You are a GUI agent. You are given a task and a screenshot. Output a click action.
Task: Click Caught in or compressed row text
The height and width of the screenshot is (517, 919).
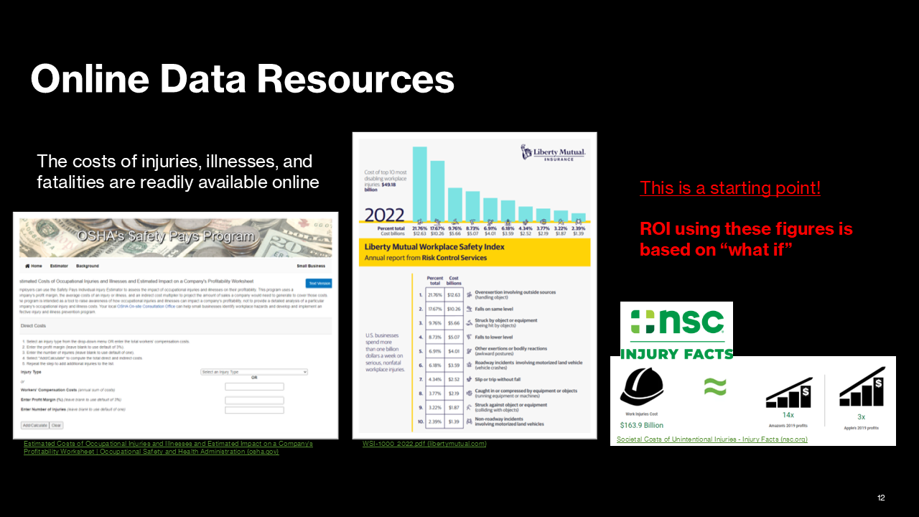tap(526, 393)
